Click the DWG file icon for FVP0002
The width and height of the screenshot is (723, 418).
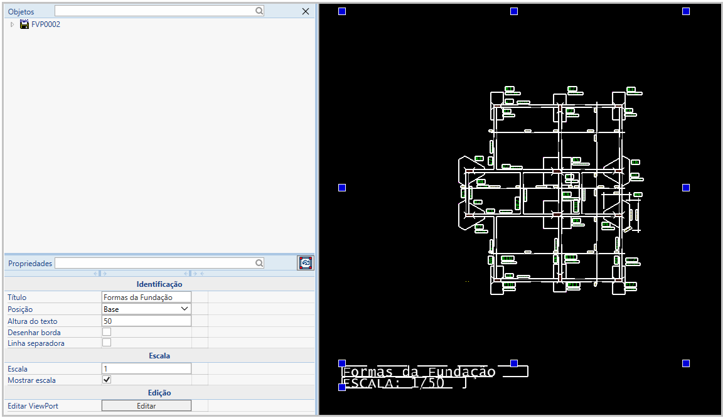24,24
